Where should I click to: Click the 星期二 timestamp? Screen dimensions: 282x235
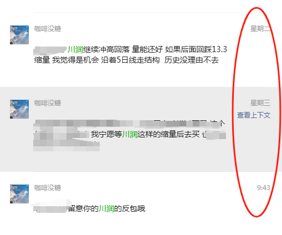tap(260, 29)
